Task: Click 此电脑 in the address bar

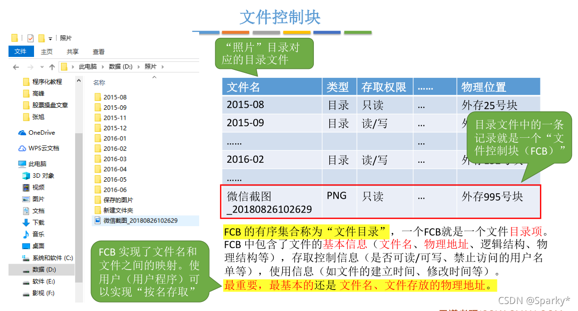Action: pyautogui.click(x=88, y=66)
